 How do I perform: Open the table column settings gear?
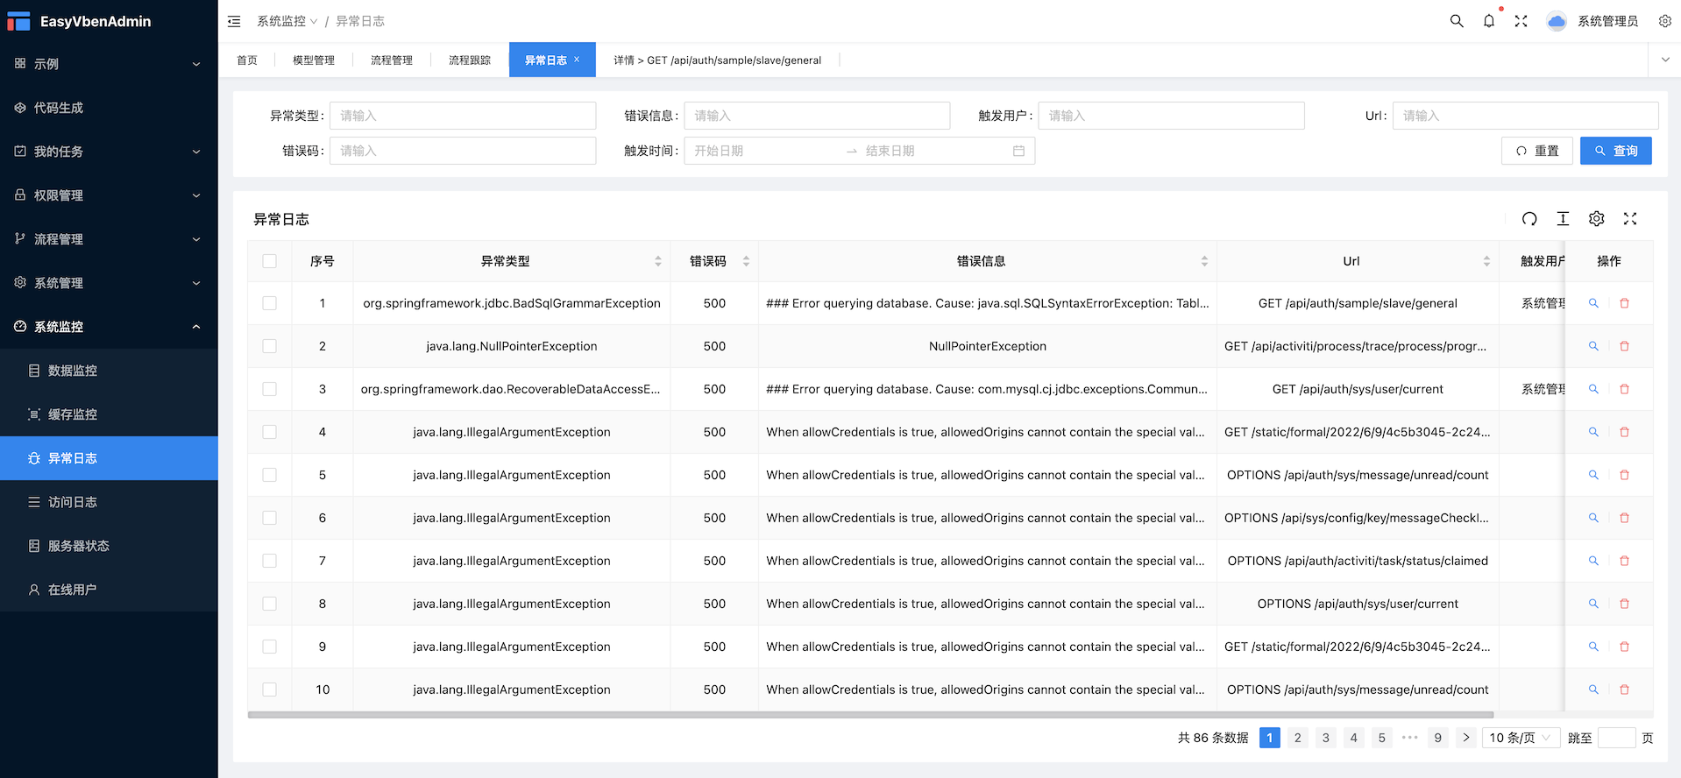click(x=1597, y=219)
